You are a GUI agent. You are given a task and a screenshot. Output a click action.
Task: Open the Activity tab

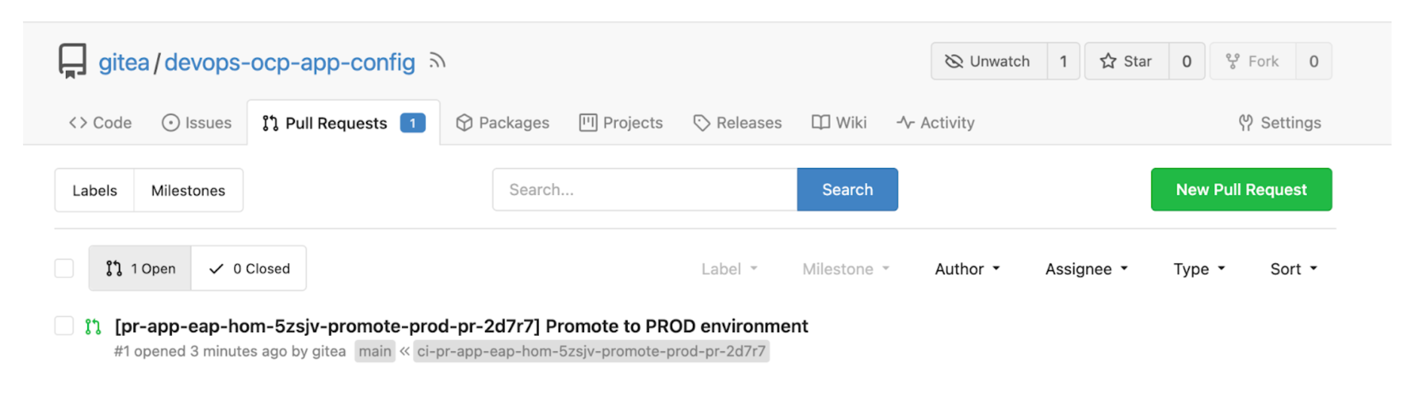(936, 123)
